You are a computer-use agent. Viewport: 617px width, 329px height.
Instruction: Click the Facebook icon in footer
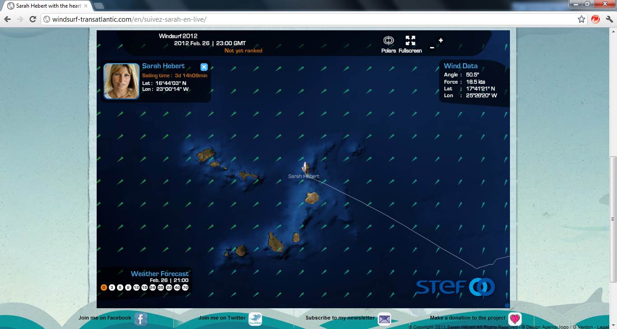[x=140, y=319]
